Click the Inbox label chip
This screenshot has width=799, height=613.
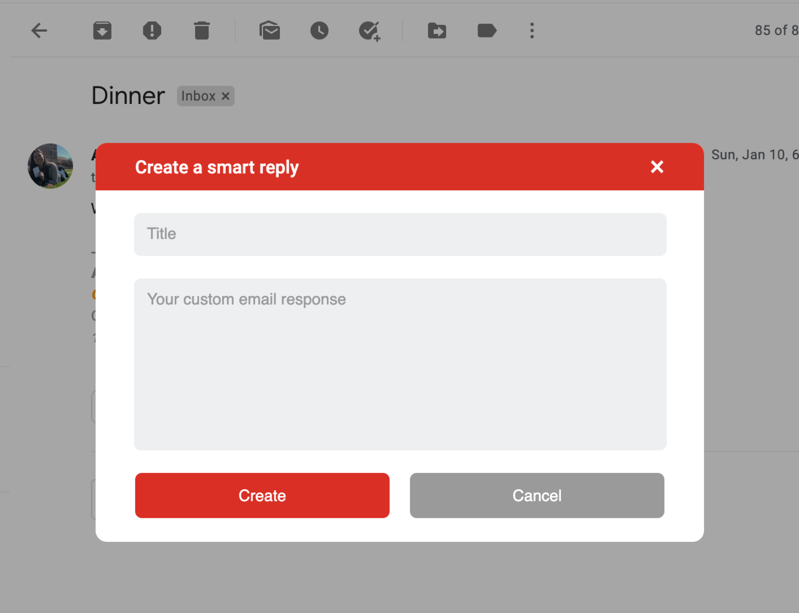click(x=198, y=96)
